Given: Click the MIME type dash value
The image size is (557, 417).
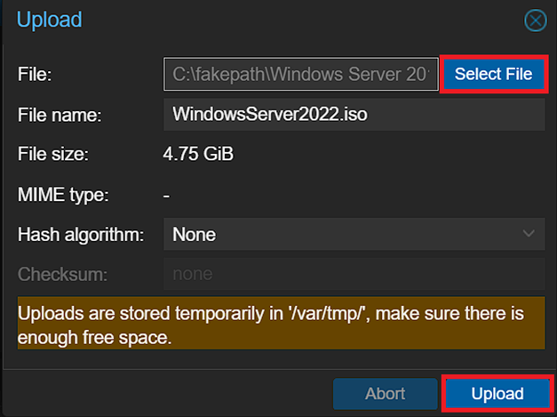Looking at the screenshot, I should click(x=167, y=195).
